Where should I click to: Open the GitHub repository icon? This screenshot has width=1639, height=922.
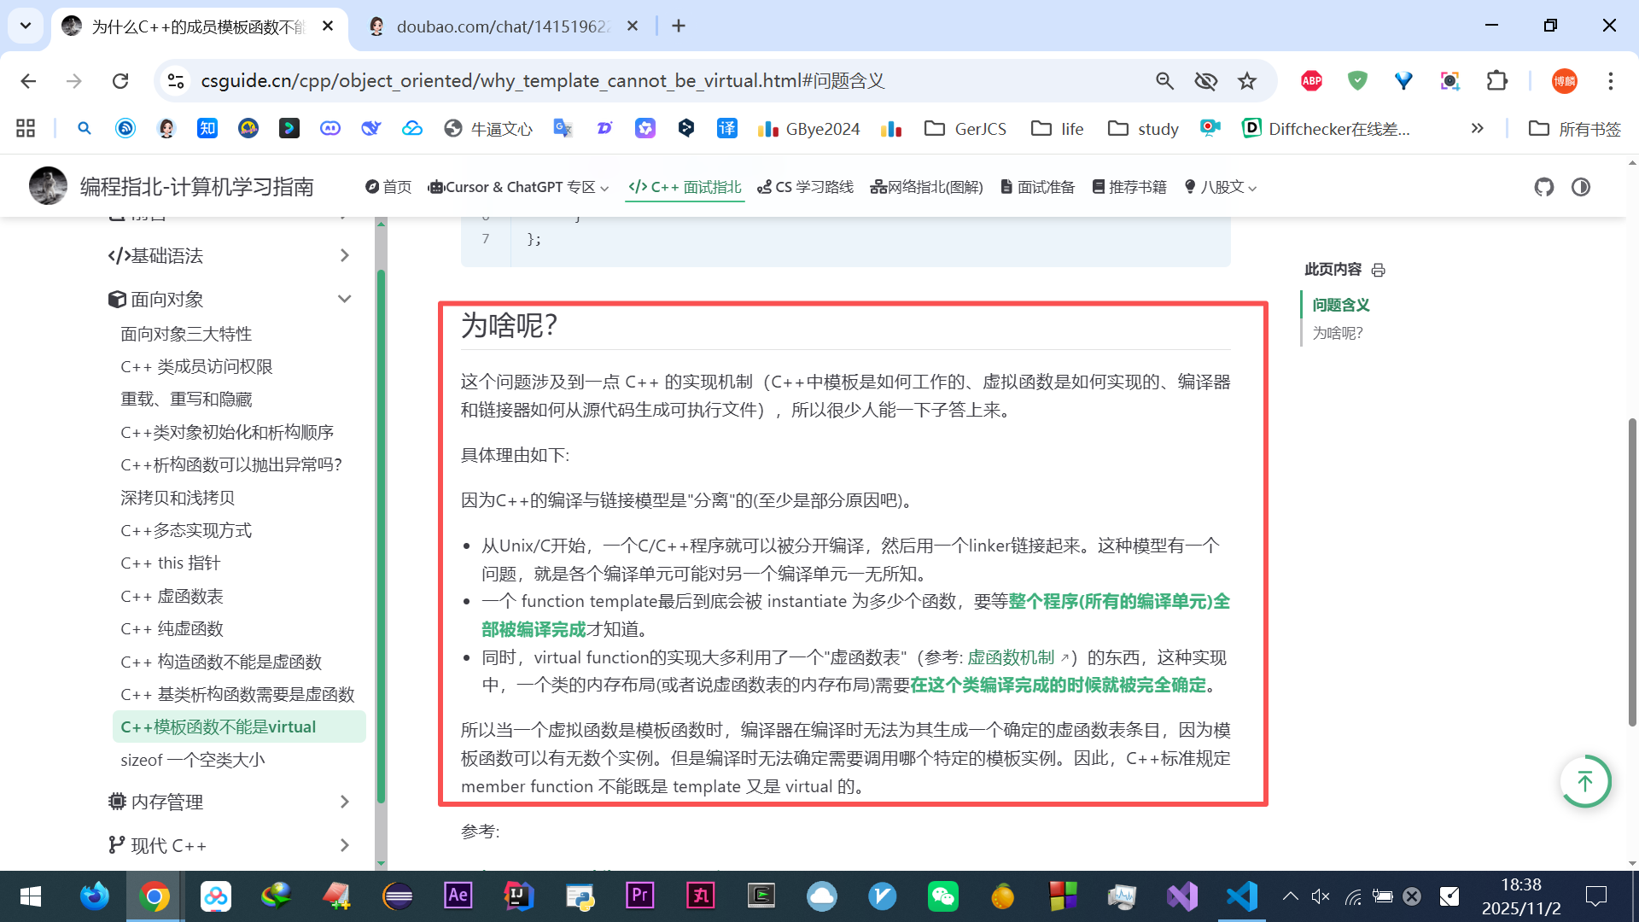click(1543, 187)
